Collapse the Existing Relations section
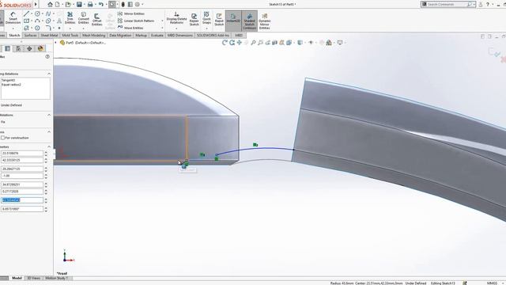This screenshot has height=285, width=506. coord(49,74)
